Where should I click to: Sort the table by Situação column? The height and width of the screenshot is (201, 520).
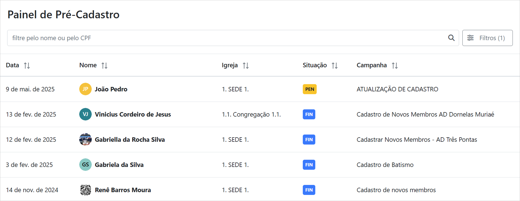(335, 66)
